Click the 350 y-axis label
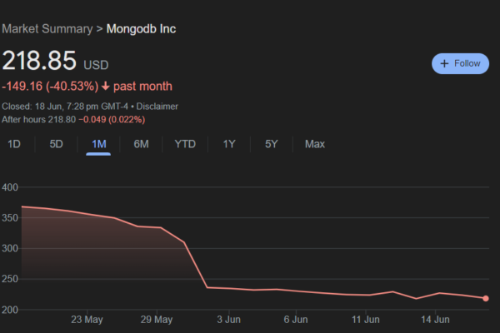 click(10, 218)
